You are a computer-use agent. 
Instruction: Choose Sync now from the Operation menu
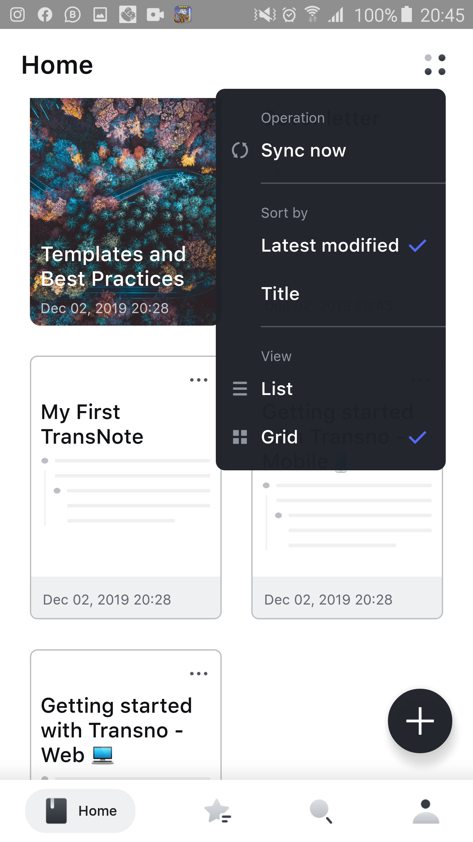pos(303,151)
